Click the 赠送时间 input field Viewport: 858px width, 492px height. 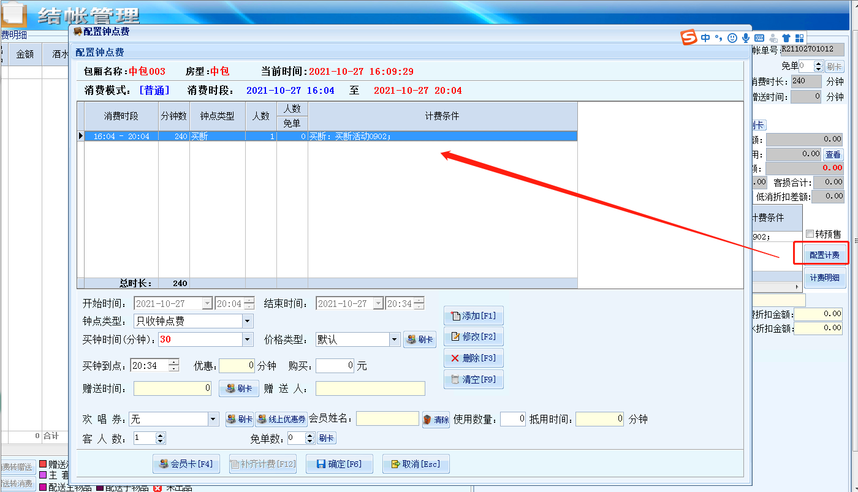click(173, 388)
